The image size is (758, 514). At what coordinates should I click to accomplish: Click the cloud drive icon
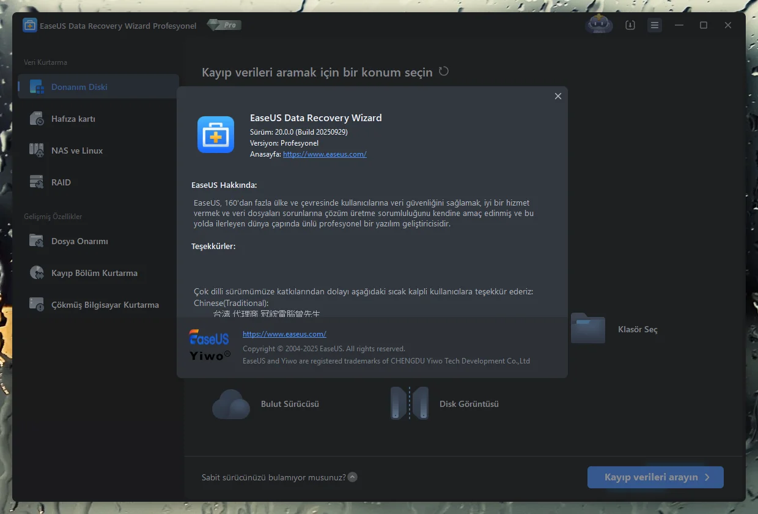(230, 404)
